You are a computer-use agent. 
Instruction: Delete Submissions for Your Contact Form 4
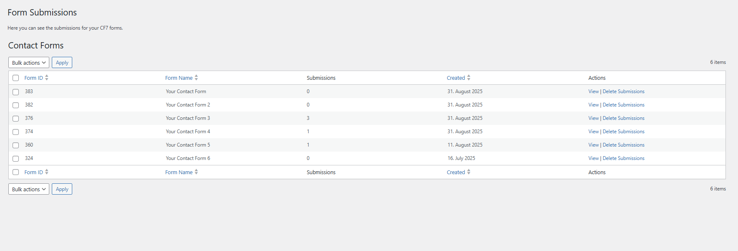coord(623,132)
